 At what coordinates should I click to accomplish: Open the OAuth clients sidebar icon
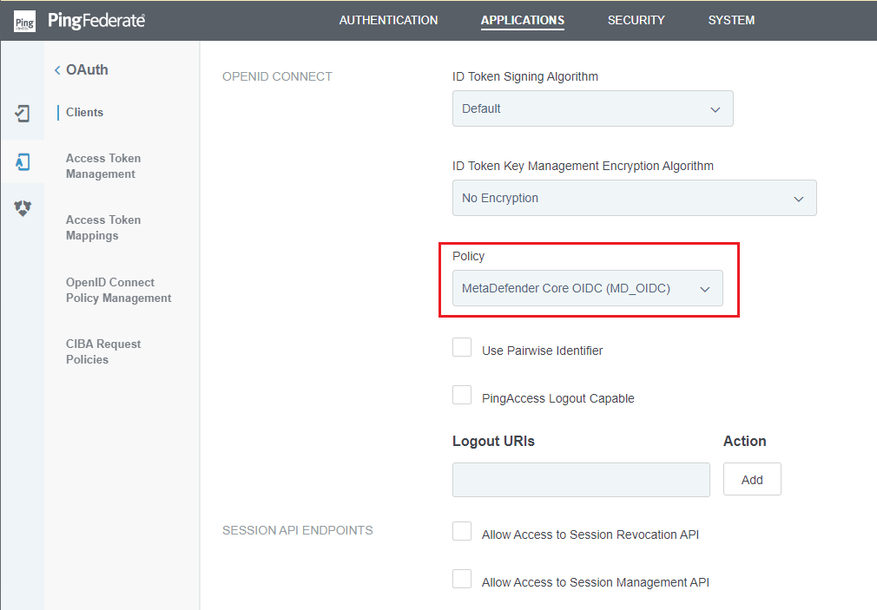point(22,114)
